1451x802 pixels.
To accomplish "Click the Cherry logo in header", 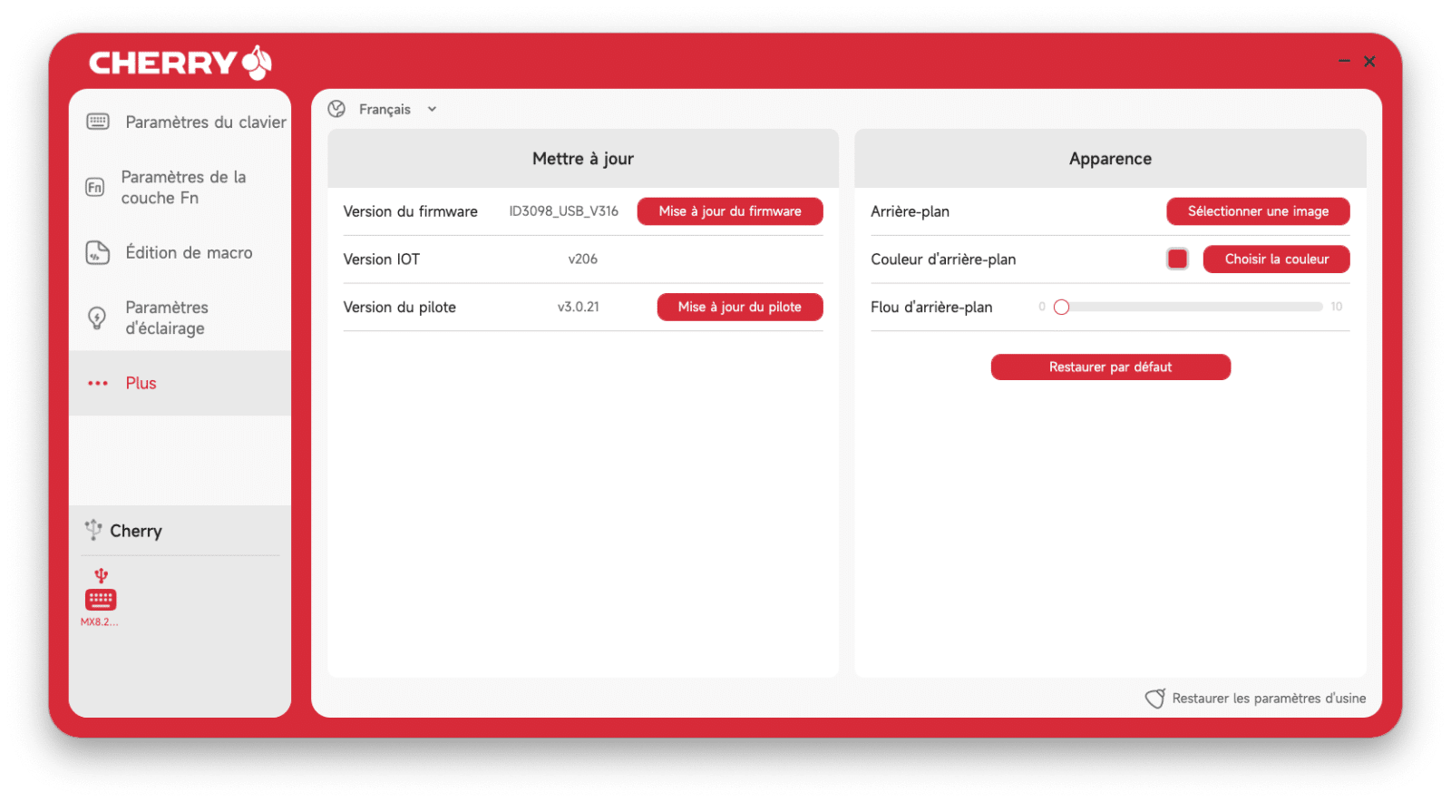I will point(180,63).
